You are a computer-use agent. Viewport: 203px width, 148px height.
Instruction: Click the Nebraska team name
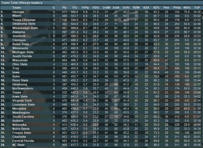tap(19, 125)
